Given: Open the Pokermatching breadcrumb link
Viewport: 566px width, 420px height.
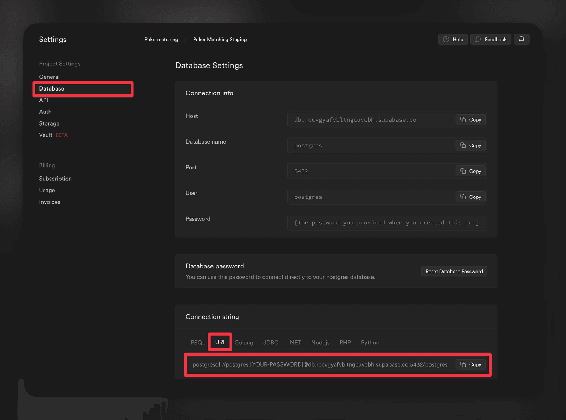Looking at the screenshot, I should (x=161, y=39).
